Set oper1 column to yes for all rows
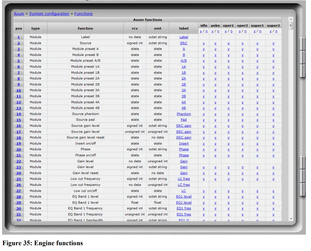The image size is (311, 251). point(226,31)
